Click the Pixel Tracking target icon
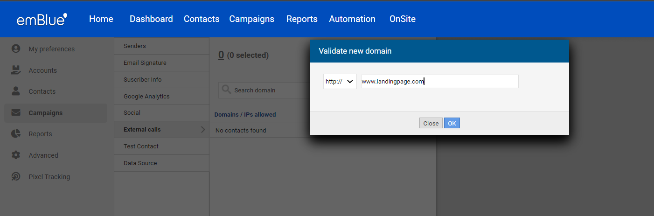 (16, 176)
